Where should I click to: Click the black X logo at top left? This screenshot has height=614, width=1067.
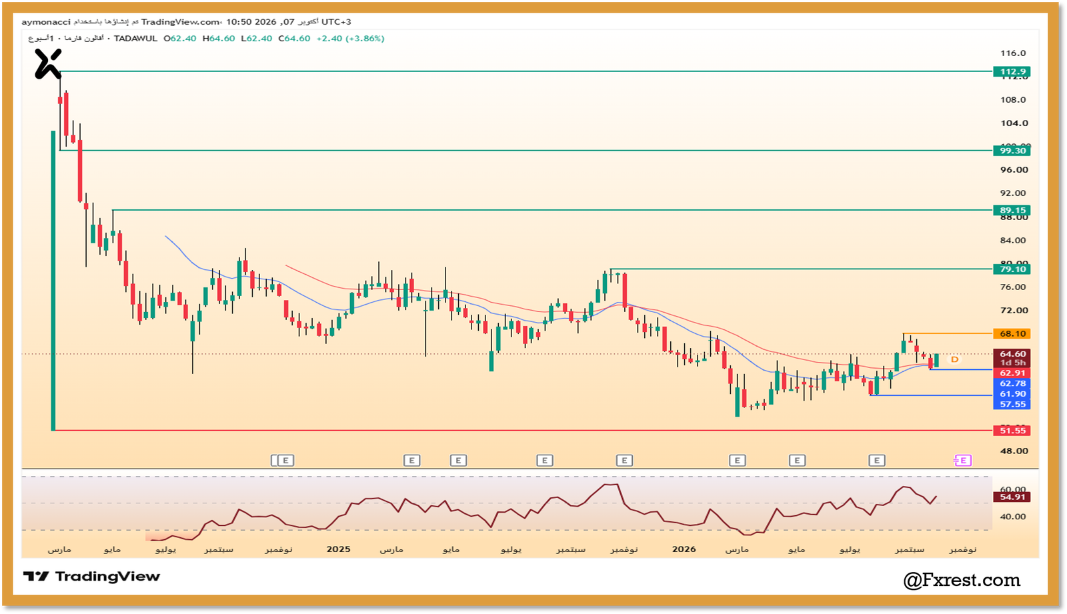(48, 65)
